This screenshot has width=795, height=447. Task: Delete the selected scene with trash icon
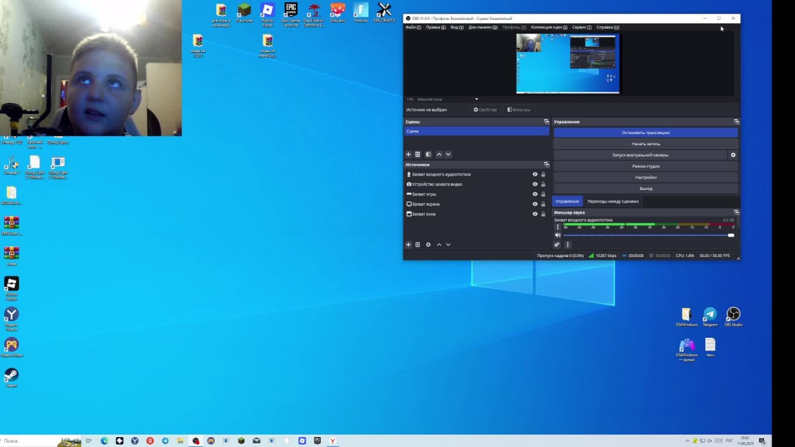tap(417, 155)
